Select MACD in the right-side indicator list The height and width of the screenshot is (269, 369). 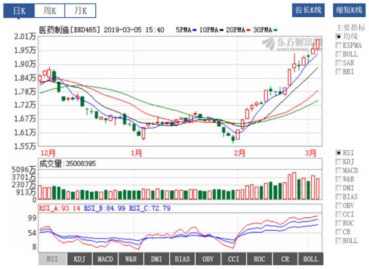(338, 170)
